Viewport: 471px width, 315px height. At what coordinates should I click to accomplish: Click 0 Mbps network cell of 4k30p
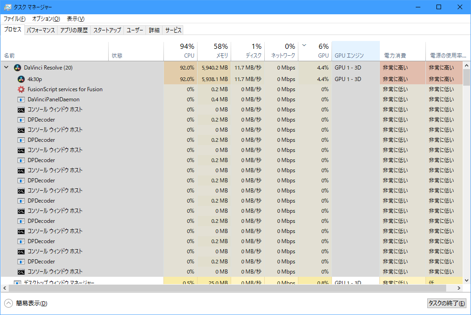point(281,79)
